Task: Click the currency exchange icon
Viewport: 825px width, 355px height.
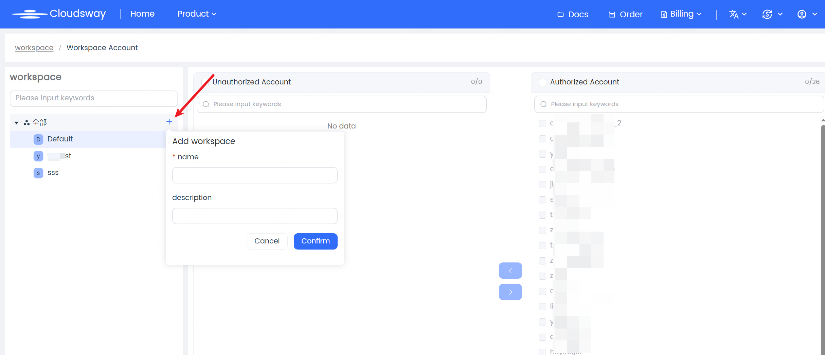Action: (x=767, y=14)
